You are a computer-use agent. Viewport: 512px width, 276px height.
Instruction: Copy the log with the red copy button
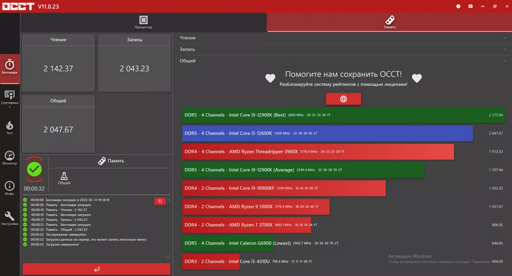pyautogui.click(x=160, y=201)
